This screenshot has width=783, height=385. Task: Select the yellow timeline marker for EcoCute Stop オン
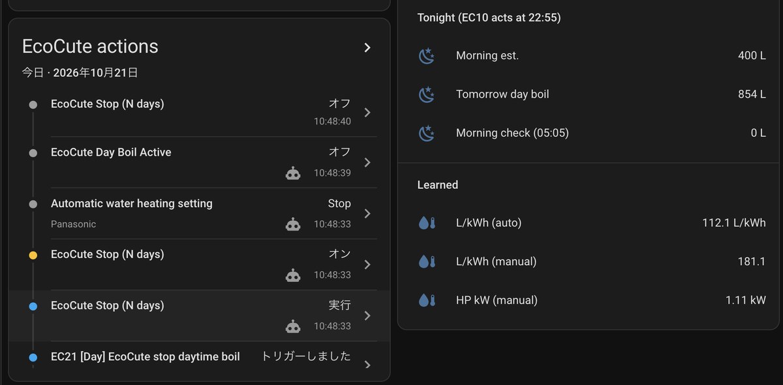click(33, 255)
